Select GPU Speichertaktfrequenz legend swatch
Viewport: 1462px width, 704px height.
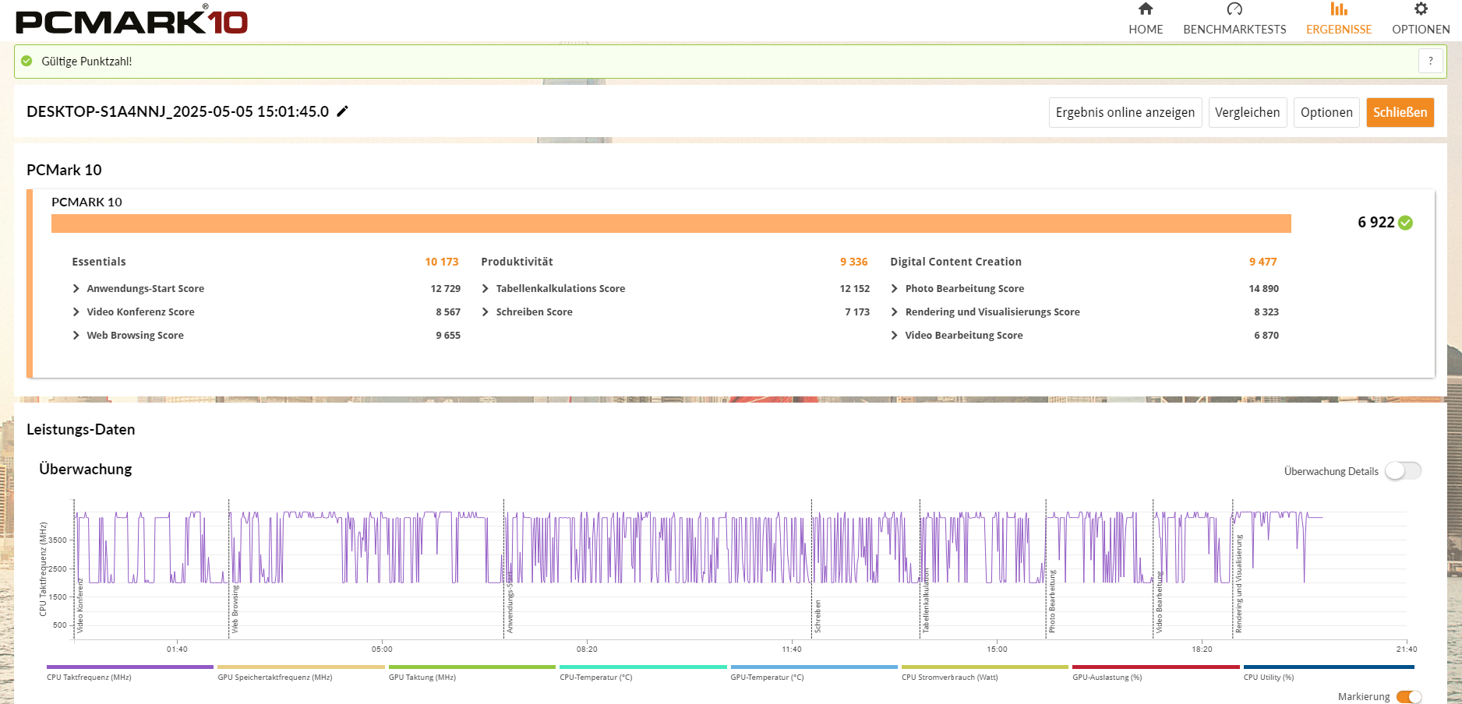301,667
